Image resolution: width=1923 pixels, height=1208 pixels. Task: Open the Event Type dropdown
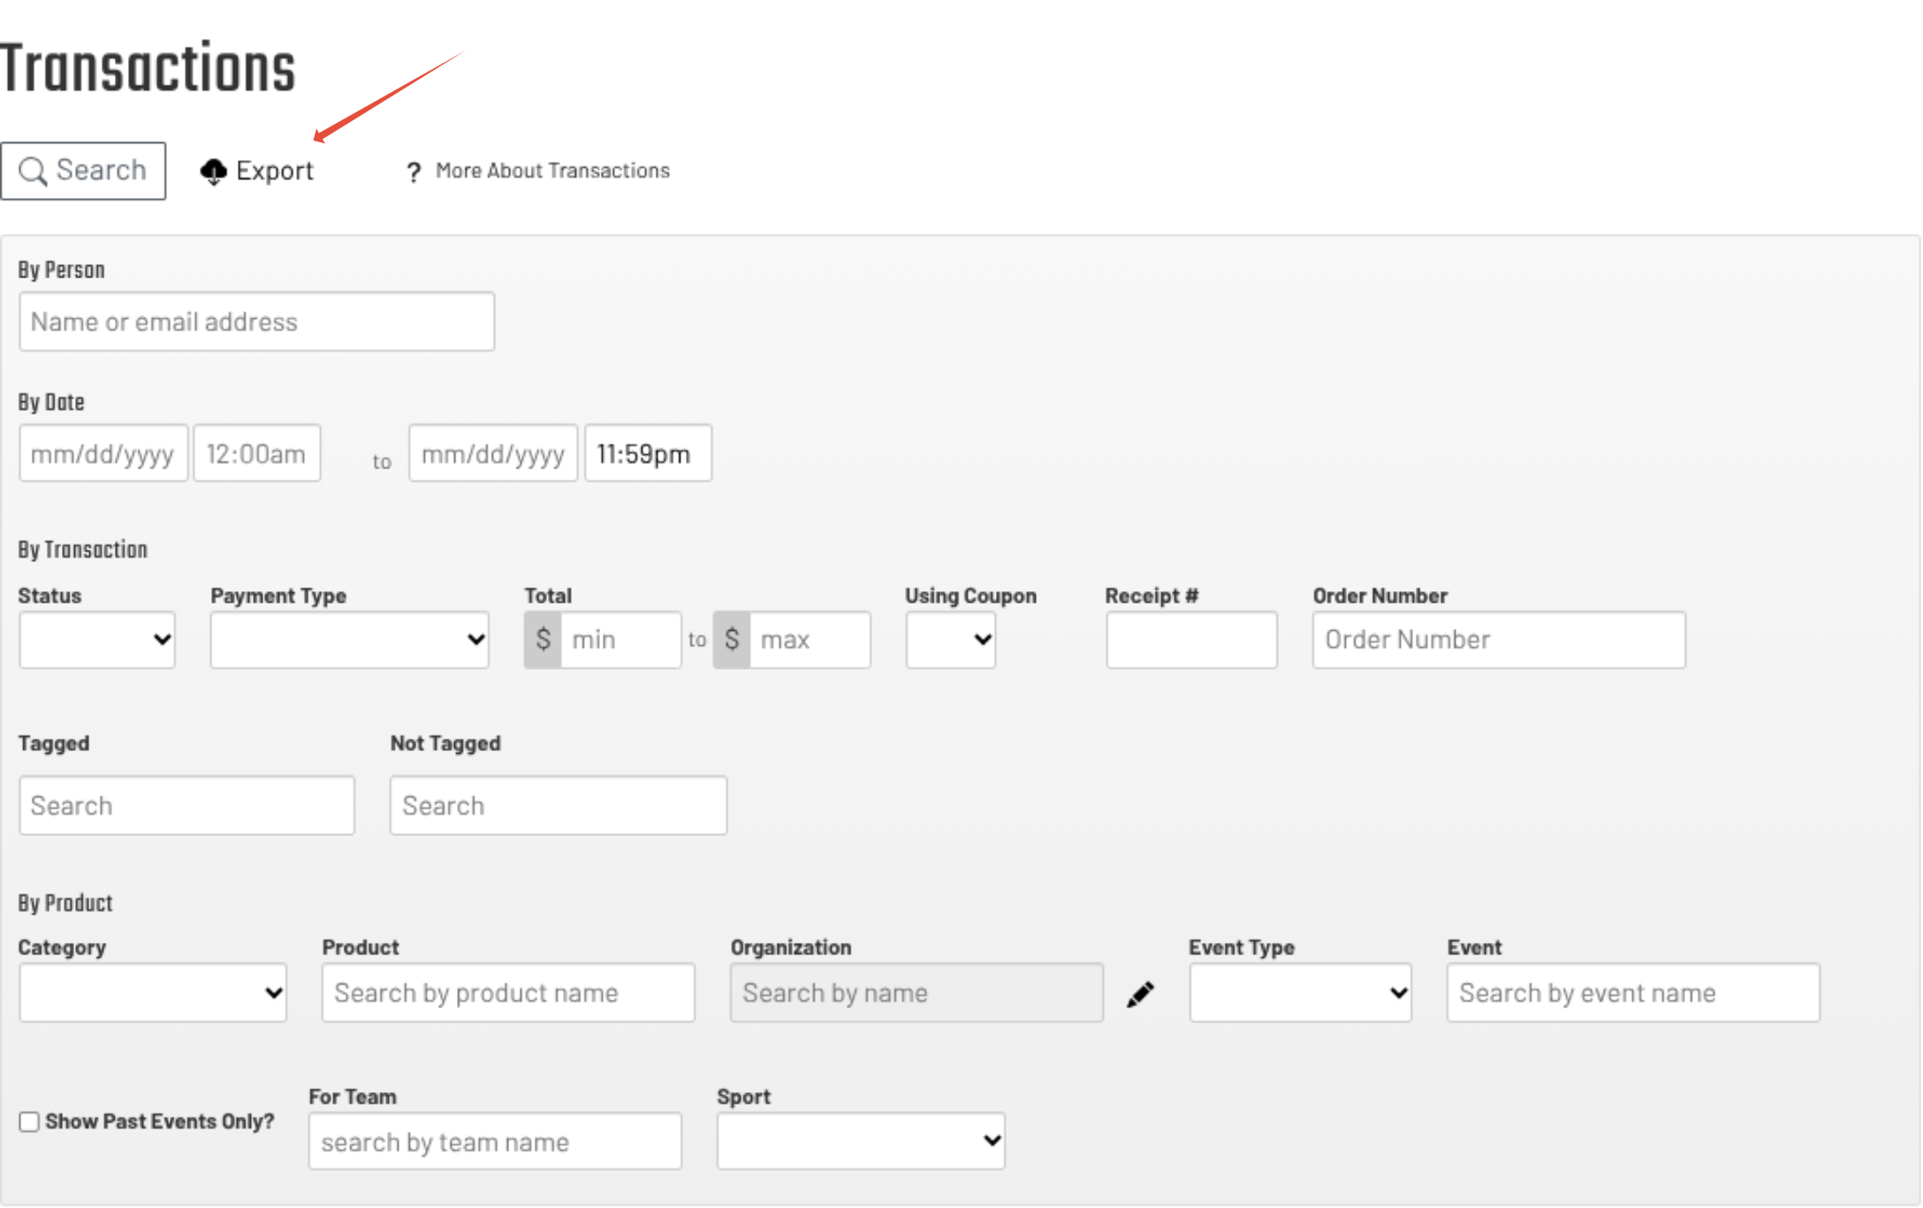(x=1300, y=993)
